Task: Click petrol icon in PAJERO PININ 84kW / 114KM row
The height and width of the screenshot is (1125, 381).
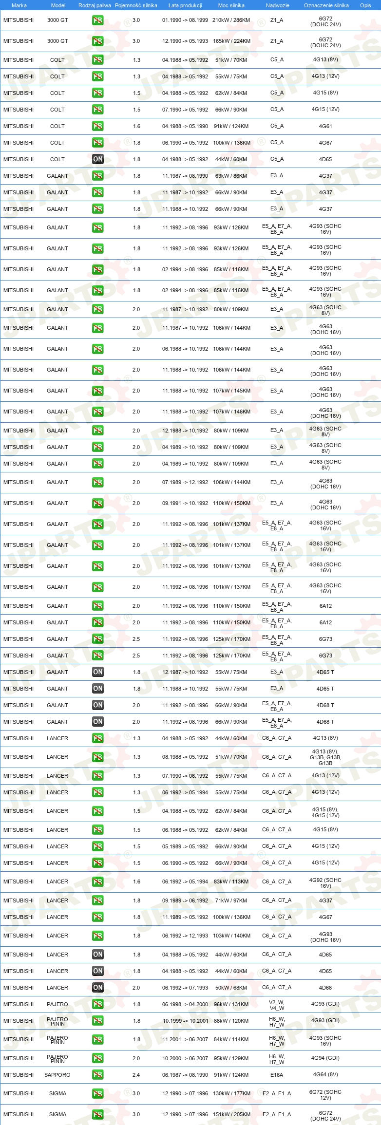Action: (97, 1040)
